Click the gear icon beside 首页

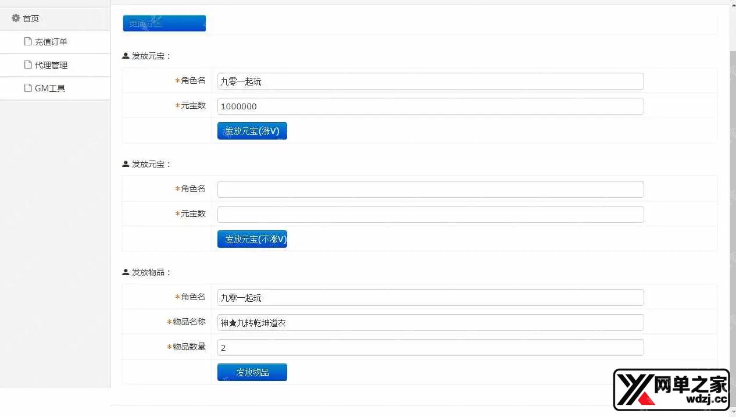16,18
